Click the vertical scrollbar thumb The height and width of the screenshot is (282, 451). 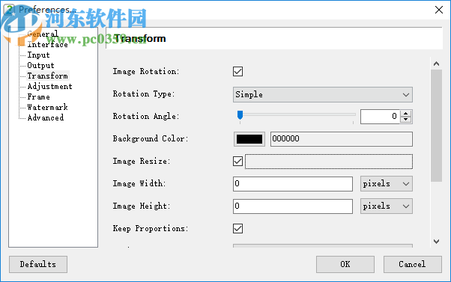pos(436,126)
